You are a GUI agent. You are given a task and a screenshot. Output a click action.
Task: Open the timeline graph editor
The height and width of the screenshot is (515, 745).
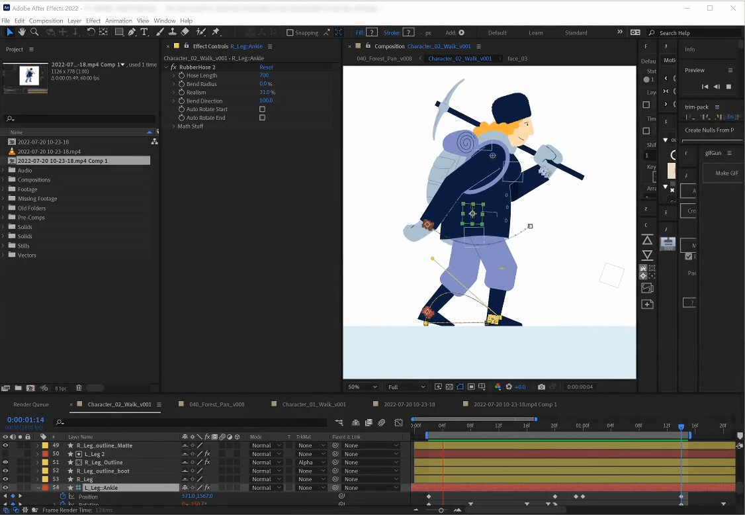tap(398, 422)
